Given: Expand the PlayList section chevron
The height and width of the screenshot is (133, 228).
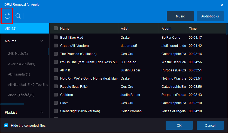Looking at the screenshot, I should (x=41, y=112).
